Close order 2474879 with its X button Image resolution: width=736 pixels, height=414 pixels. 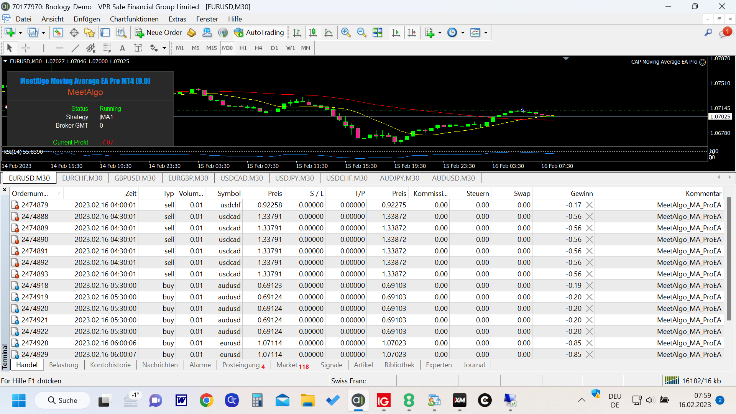click(x=589, y=205)
